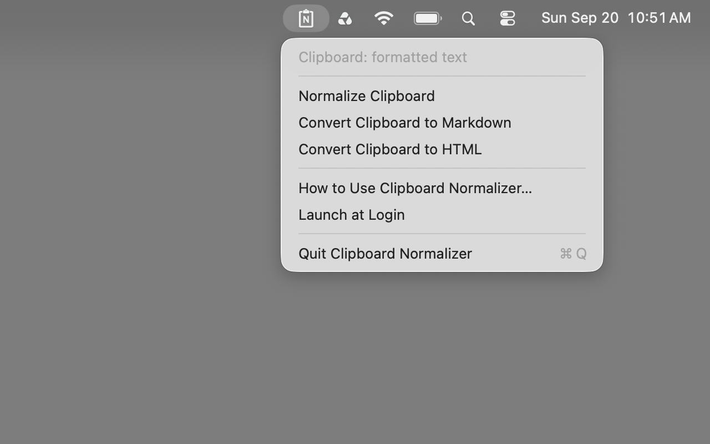The height and width of the screenshot is (444, 710).
Task: Click the Clipboard Normalizer menu bar icon
Action: tap(306, 18)
